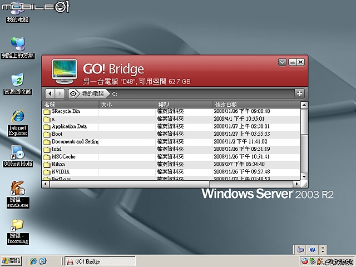The width and height of the screenshot is (356, 267).
Task: Click date 2009/4/1 下午 10:35:01
Action: tap(239, 118)
